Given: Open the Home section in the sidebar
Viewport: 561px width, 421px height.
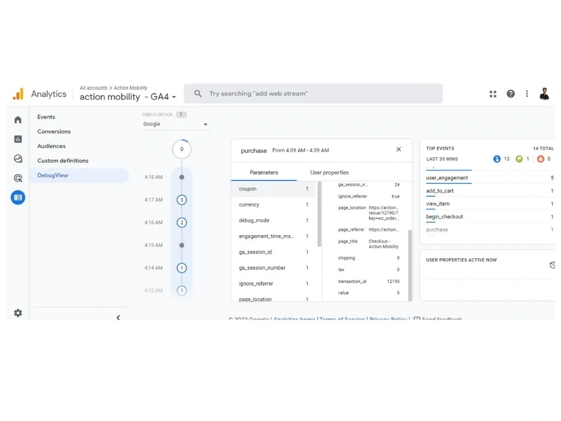Looking at the screenshot, I should (x=18, y=120).
